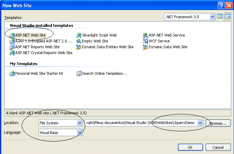Click the 'Empty Web Site' label
The image size is (234, 154).
(x=95, y=41)
